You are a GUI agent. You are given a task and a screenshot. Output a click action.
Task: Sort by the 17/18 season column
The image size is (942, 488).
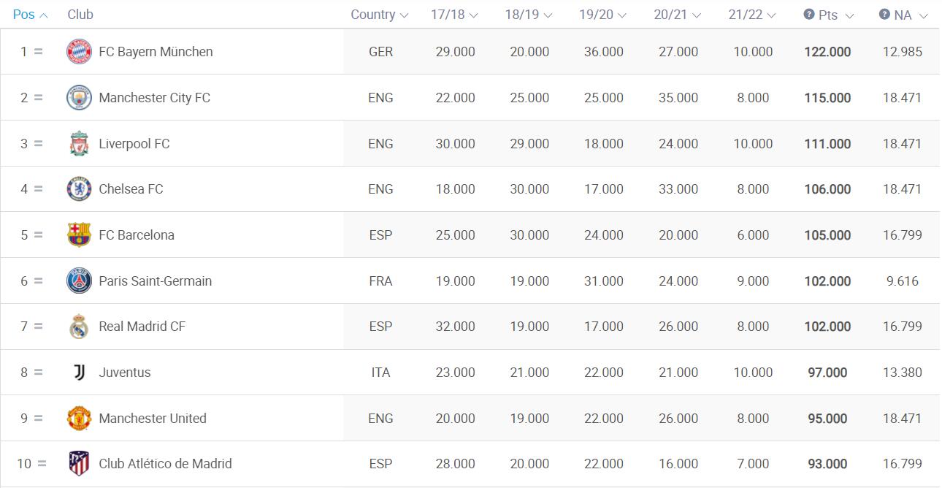pos(454,15)
